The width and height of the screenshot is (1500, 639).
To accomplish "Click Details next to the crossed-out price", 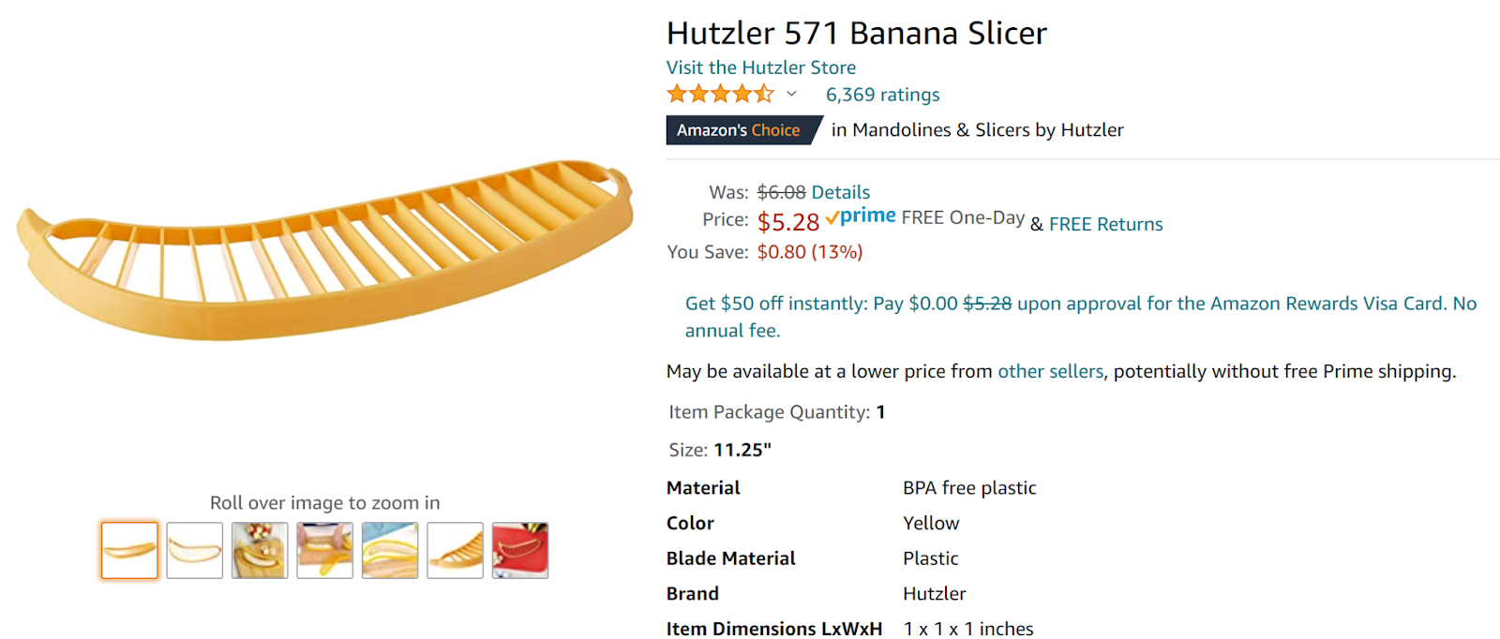I will (x=840, y=191).
